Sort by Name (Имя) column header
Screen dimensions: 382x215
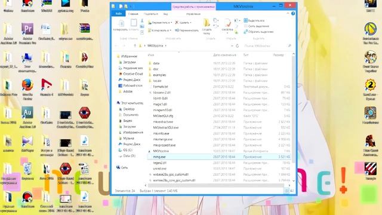(x=151, y=55)
